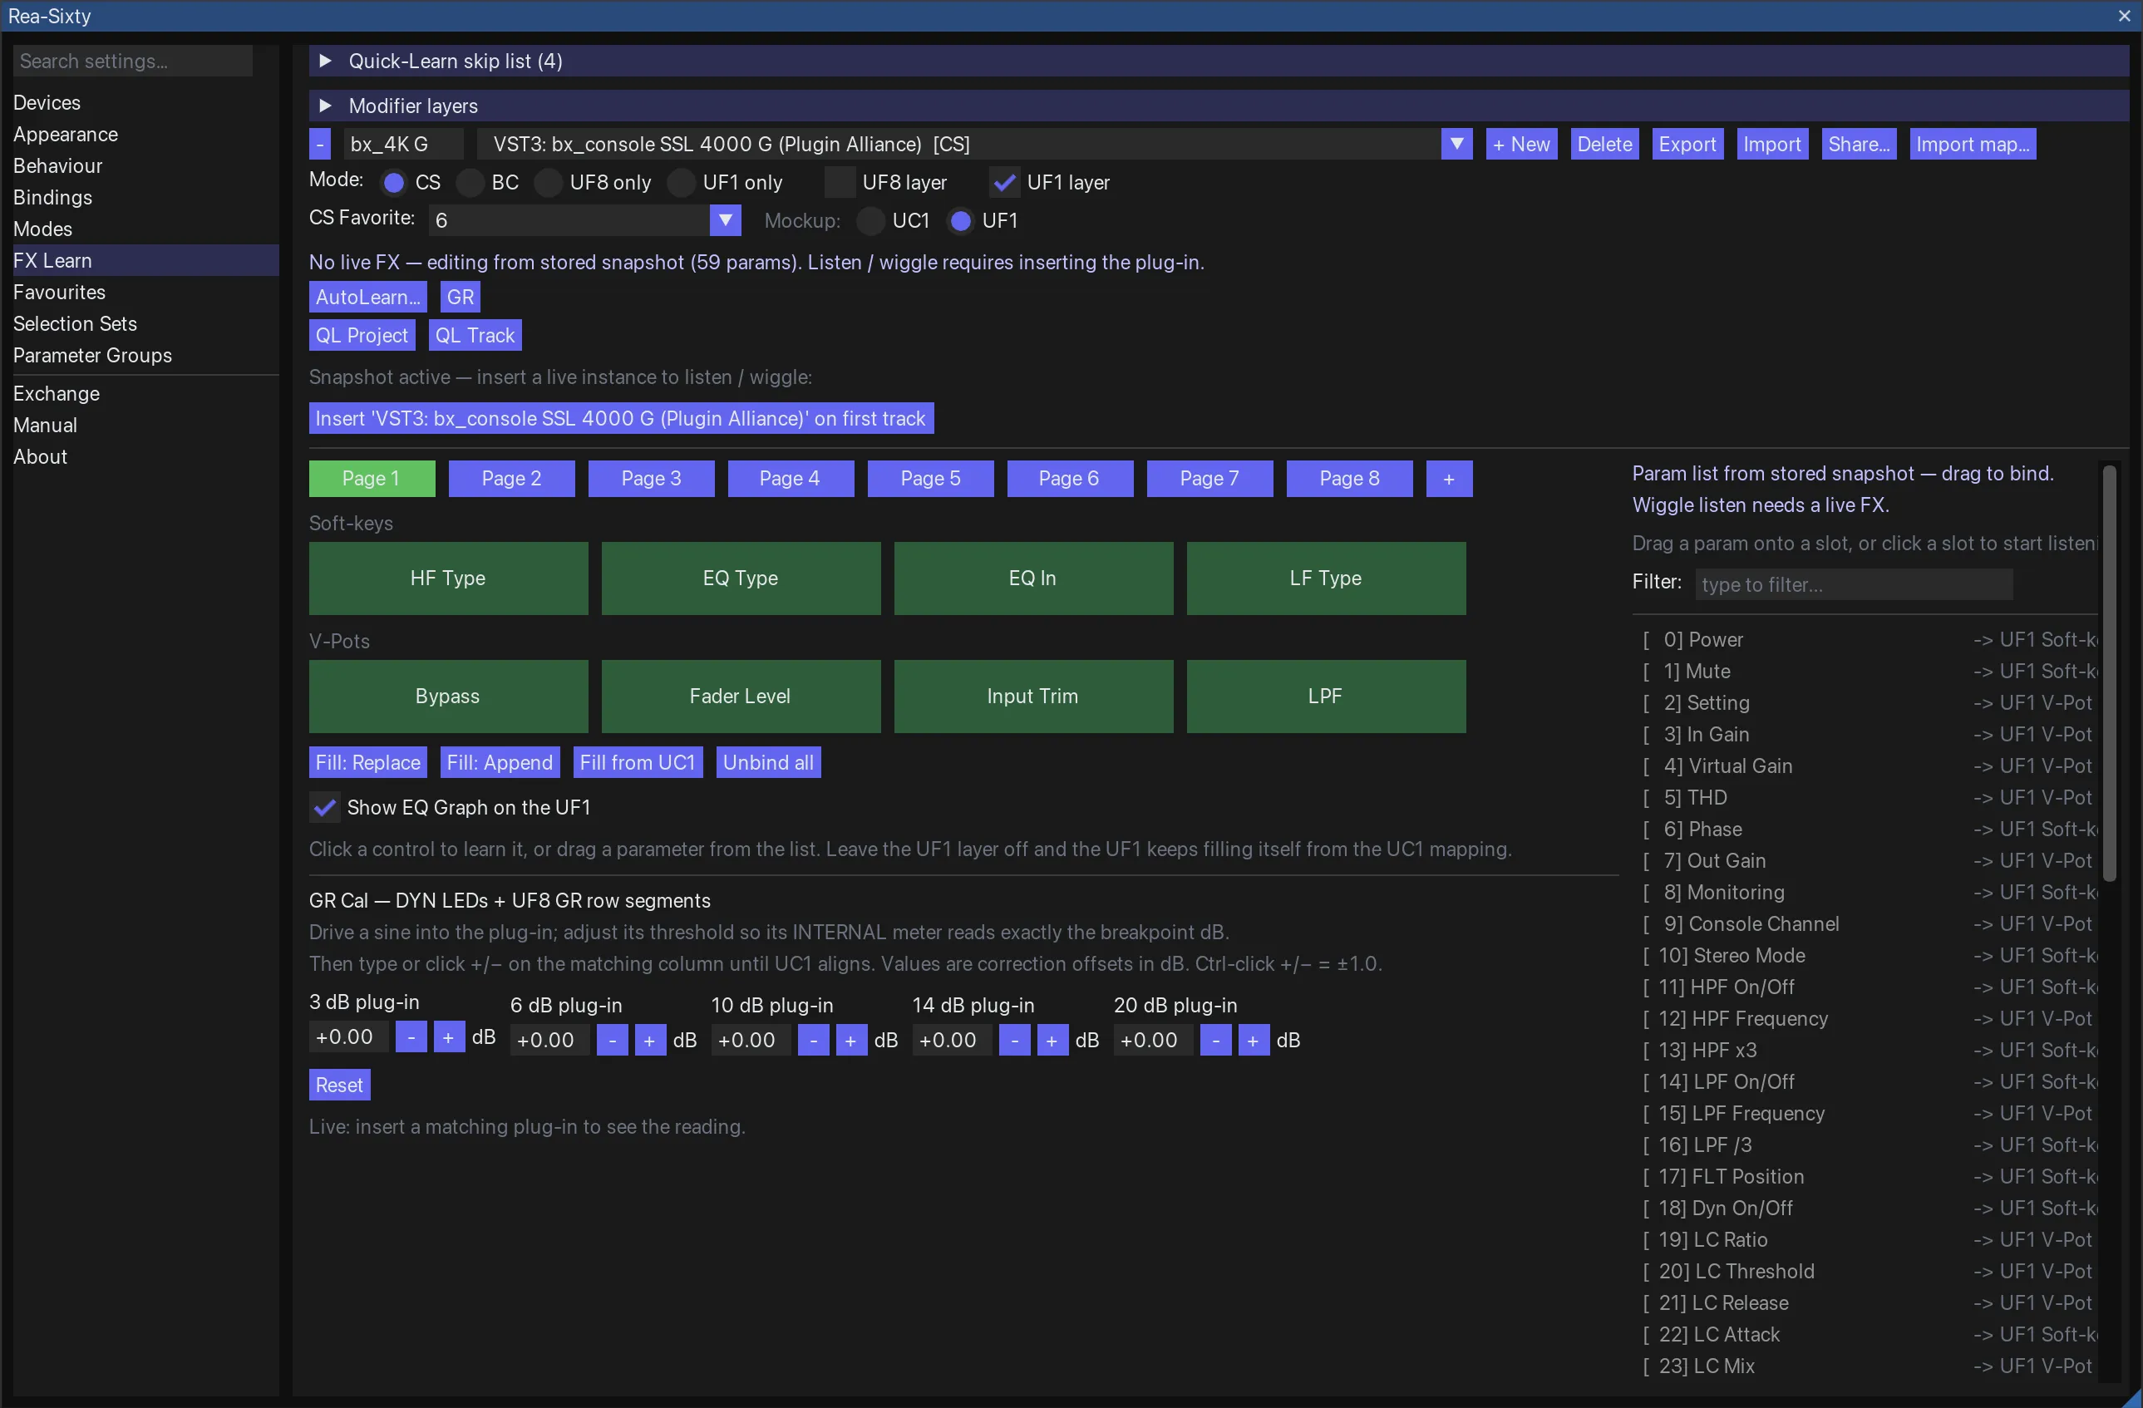Viewport: 2143px width, 1408px height.
Task: Click the Delete mapping button
Action: (x=1604, y=144)
